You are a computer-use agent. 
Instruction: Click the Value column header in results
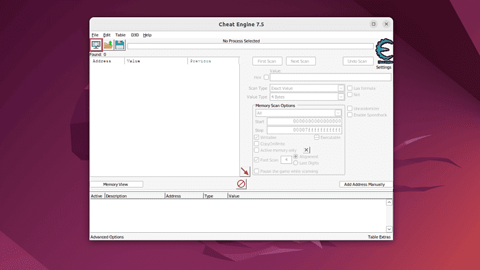pos(156,61)
